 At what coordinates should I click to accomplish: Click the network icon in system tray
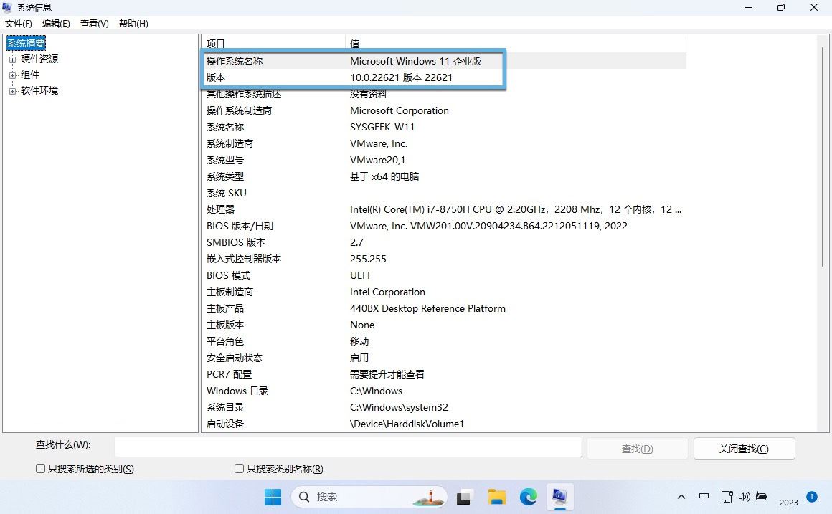tap(727, 497)
